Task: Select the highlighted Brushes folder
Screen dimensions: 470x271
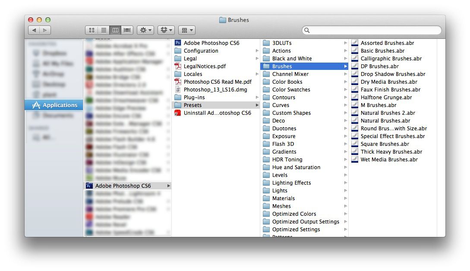Action: click(304, 66)
